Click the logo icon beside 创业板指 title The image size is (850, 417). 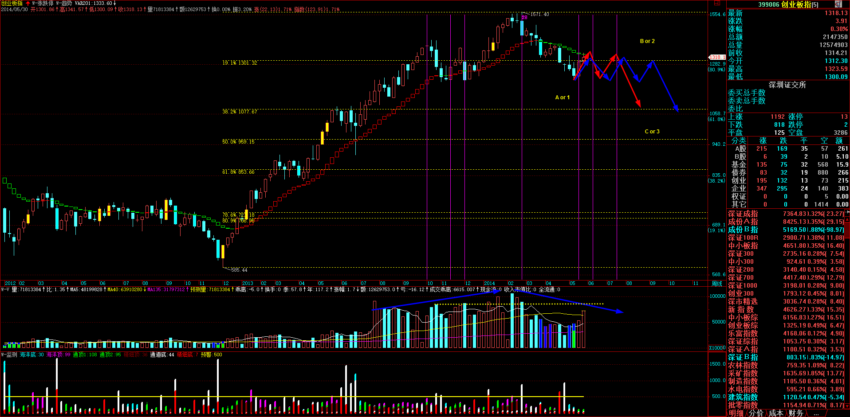point(838,4)
